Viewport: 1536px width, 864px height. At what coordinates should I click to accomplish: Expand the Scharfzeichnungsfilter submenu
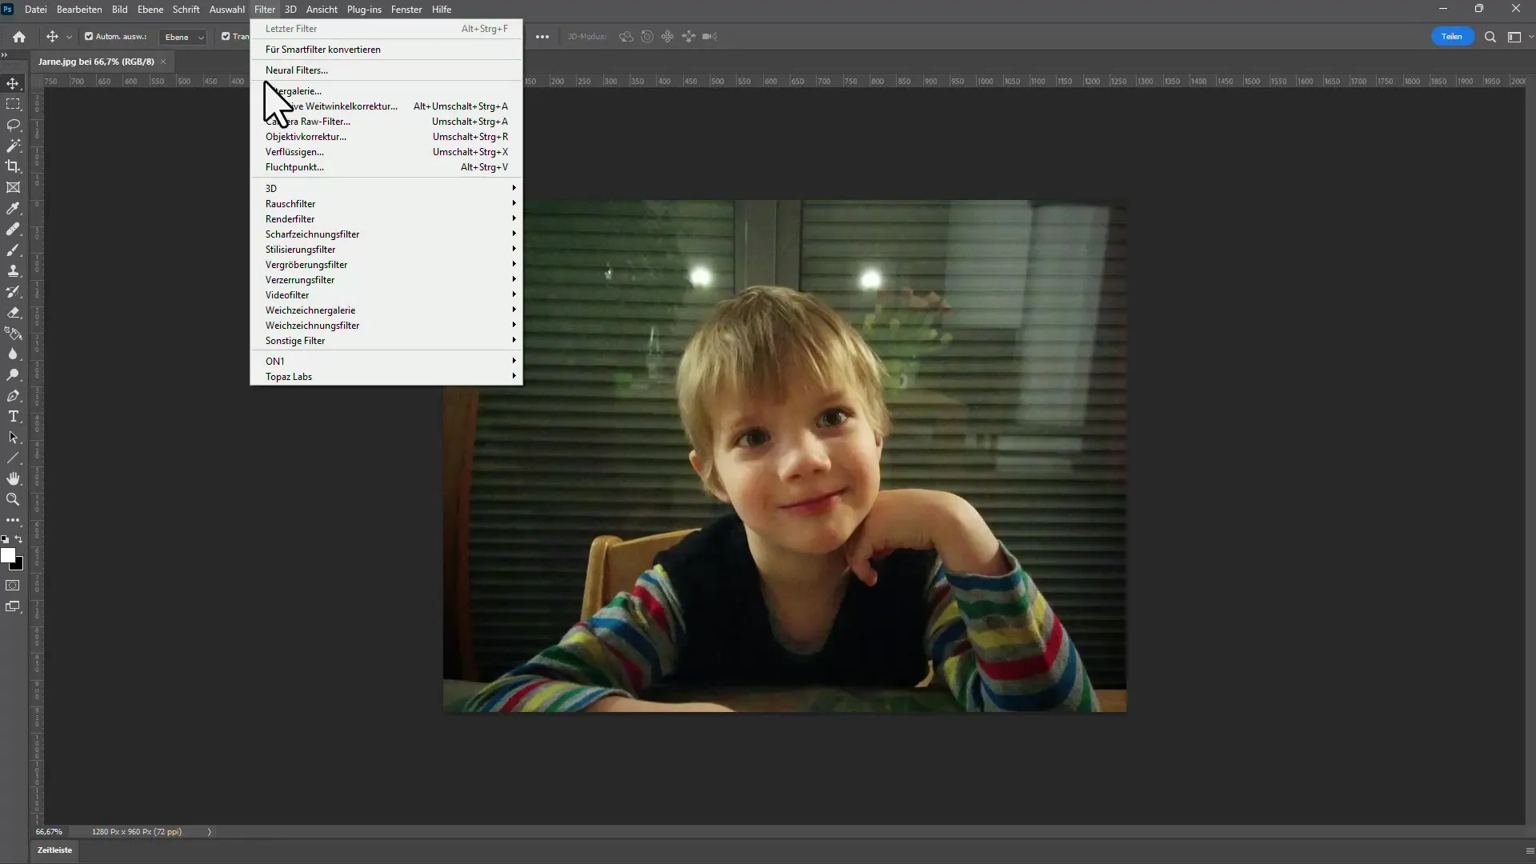pyautogui.click(x=386, y=234)
